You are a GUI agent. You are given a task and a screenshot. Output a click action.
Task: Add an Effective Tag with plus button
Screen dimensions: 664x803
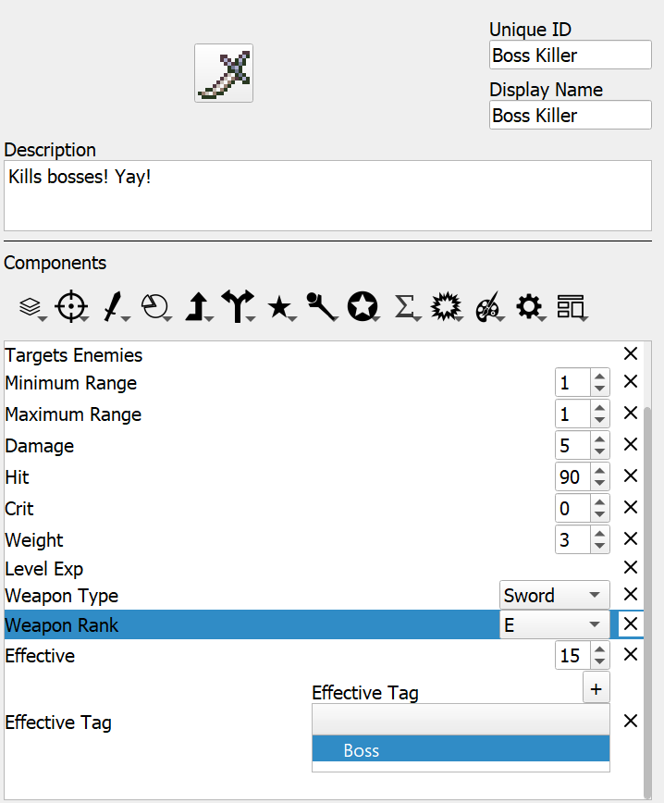point(596,689)
